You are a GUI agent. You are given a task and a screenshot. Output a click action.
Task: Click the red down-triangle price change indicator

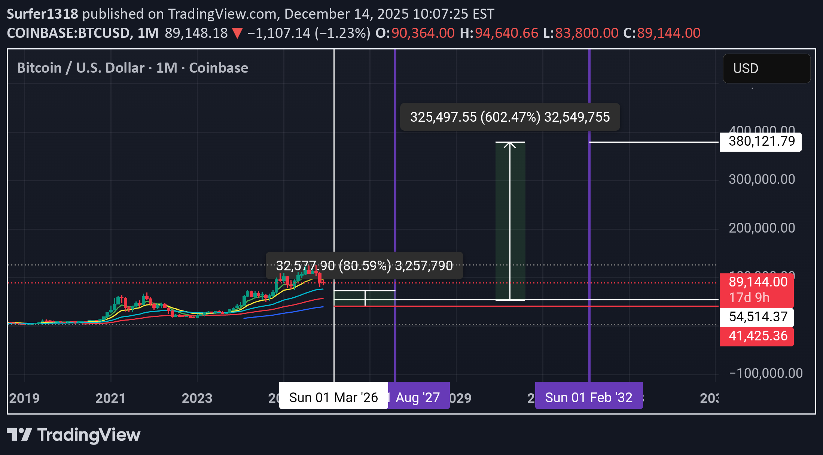tap(237, 33)
